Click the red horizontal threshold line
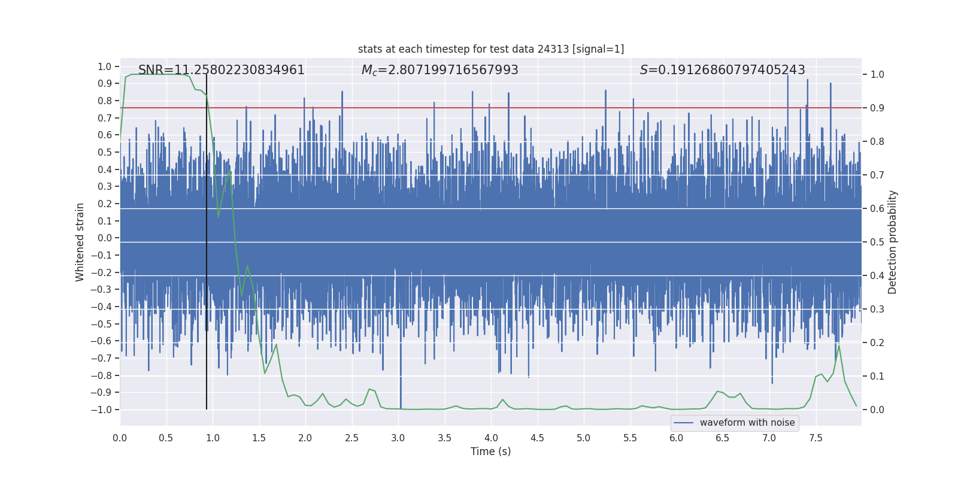The width and height of the screenshot is (958, 479). tap(491, 108)
